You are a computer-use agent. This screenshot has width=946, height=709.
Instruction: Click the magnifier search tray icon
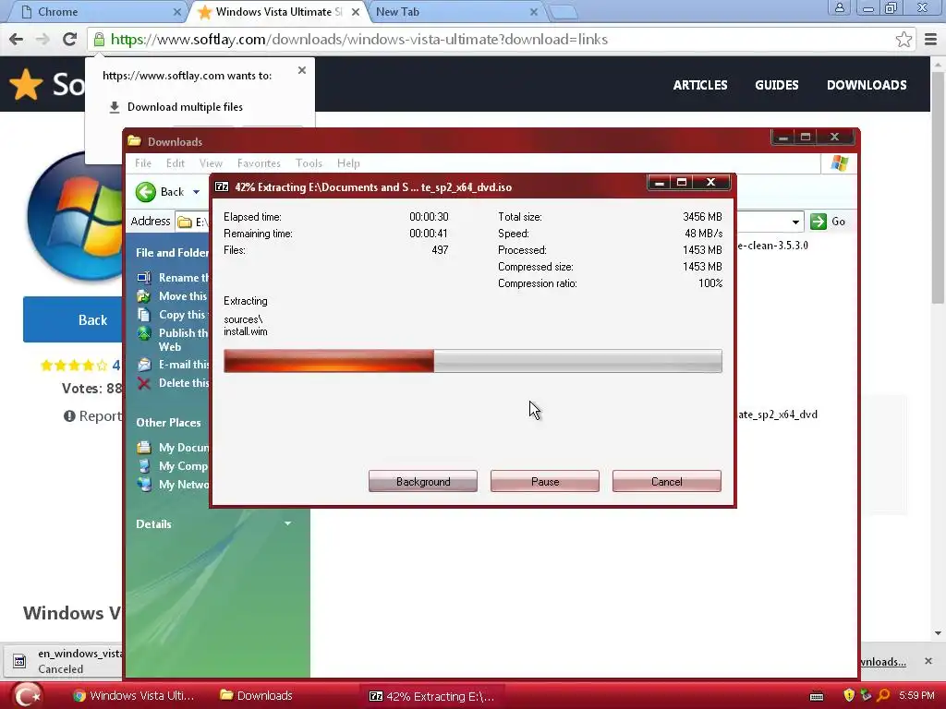point(883,696)
